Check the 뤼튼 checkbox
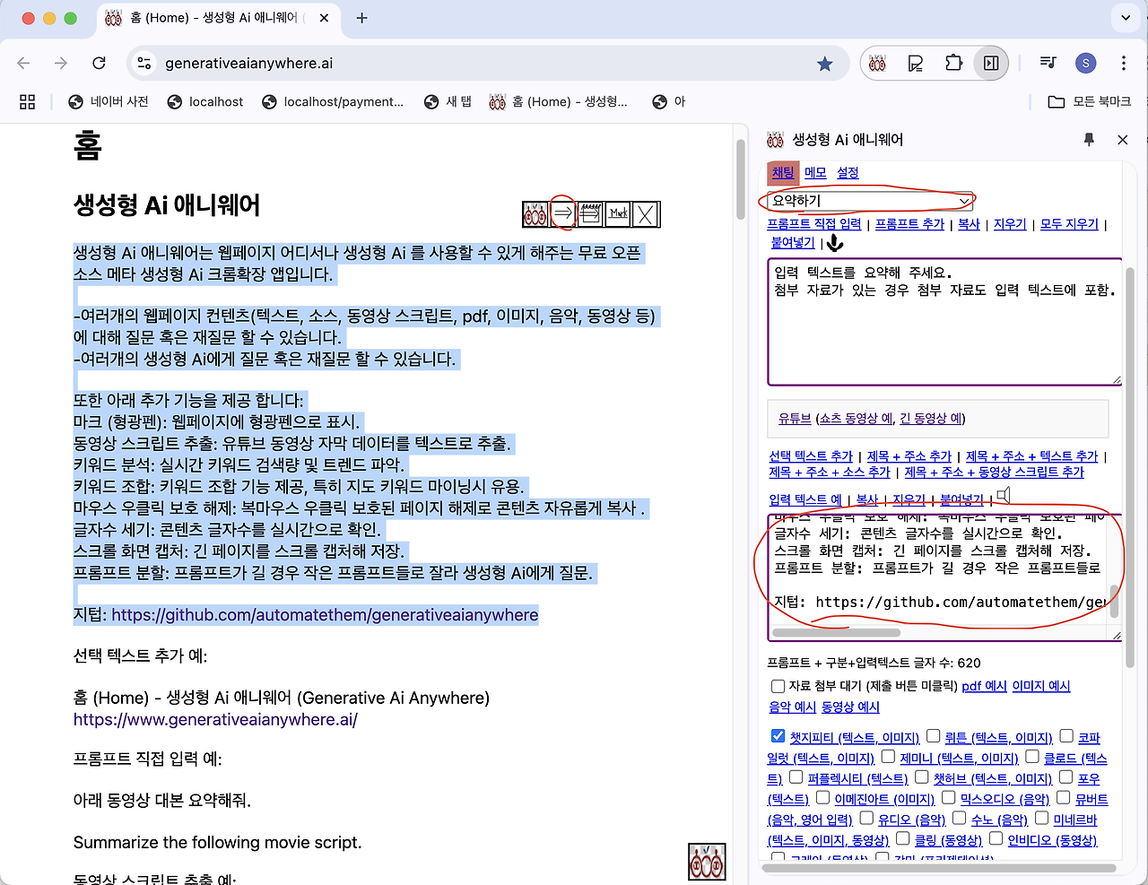Image resolution: width=1148 pixels, height=885 pixels. 933,736
